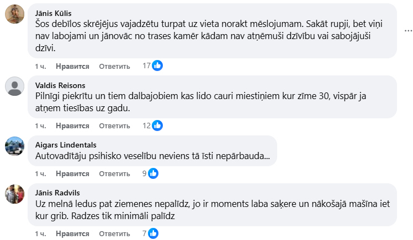Open the Jānis Radvils profile name link

tap(56, 193)
